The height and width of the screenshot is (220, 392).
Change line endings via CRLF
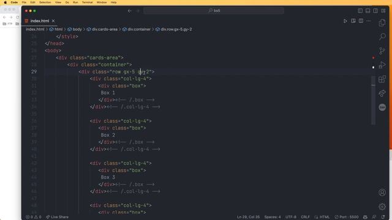(305, 217)
